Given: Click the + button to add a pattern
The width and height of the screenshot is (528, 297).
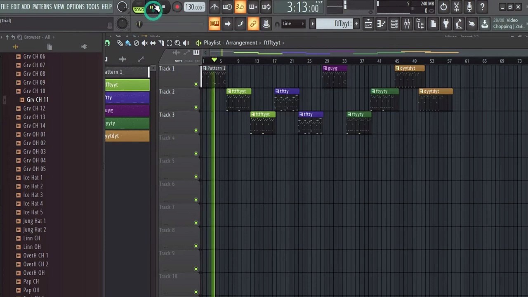Looking at the screenshot, I should [x=356, y=24].
